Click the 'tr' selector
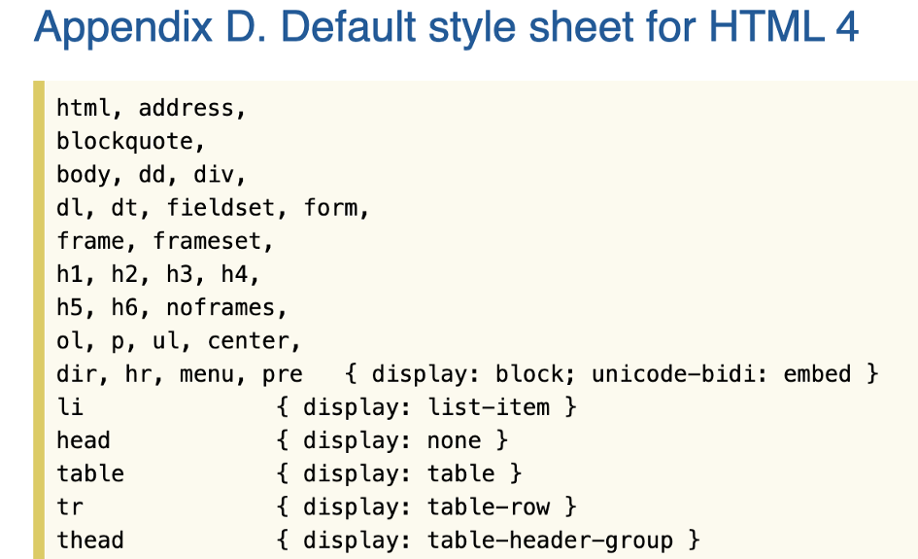Screen dimensions: 918x559 tap(70, 507)
